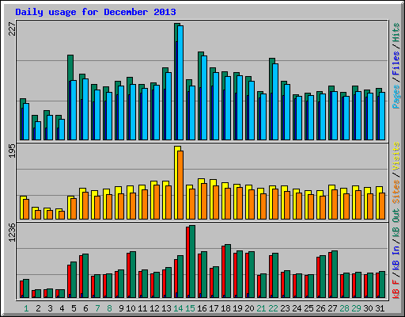
Task: Click day label '19' on the x-axis
Action: (237, 308)
